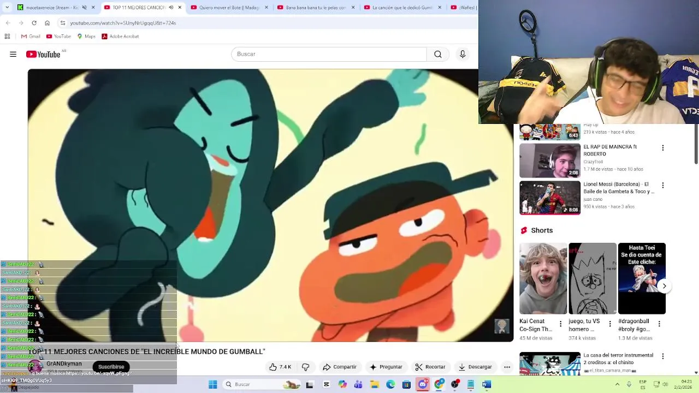Viewport: 699px width, 393px height.
Task: Open Microsoft Store from taskbar
Action: click(x=406, y=384)
